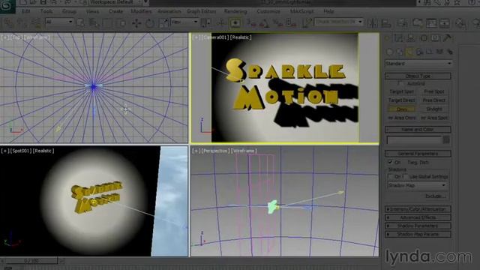
Task: Open the Standard light type dropdown
Action: pos(418,63)
